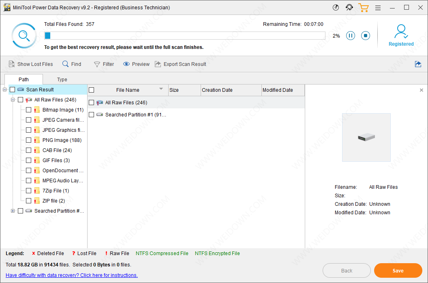
Task: Close the preview panel
Action: 422,90
